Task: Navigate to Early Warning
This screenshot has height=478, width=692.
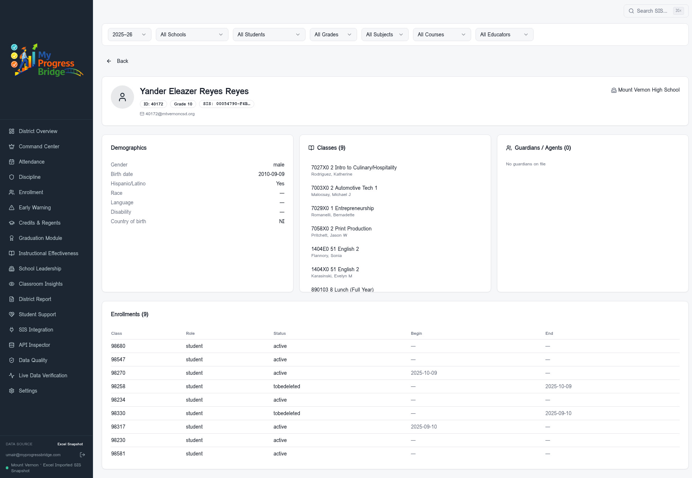Action: (46, 208)
